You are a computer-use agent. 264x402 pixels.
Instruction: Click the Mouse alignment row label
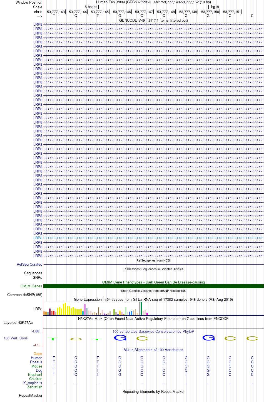tap(37, 366)
